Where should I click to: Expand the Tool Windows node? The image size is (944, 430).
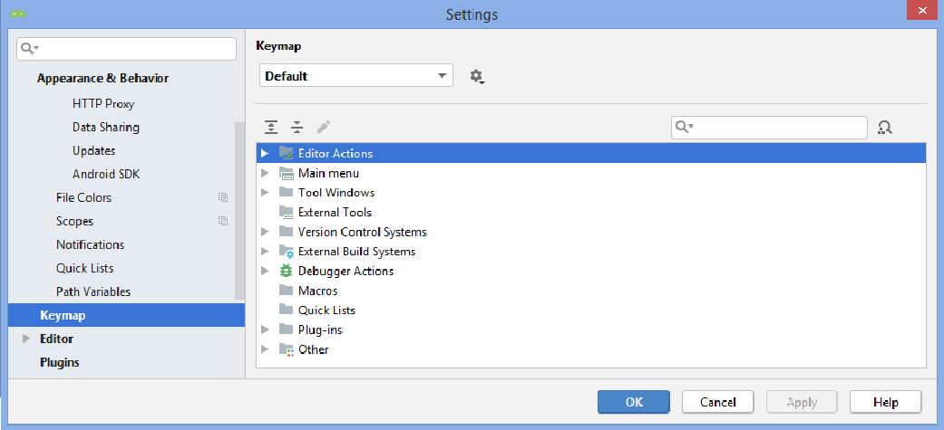coord(265,193)
